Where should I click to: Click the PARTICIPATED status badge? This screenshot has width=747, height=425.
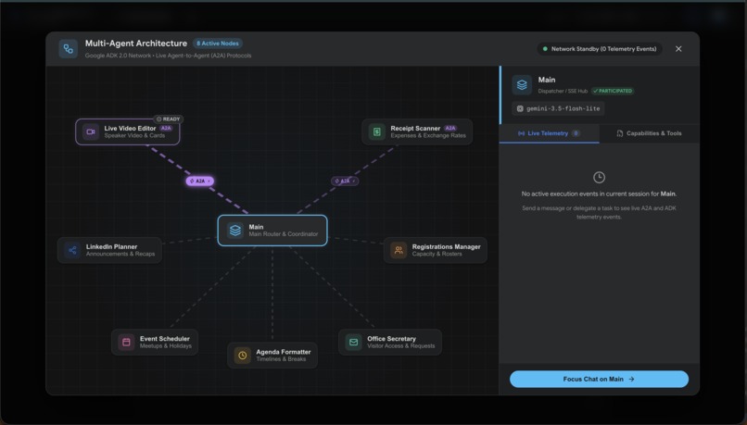613,91
